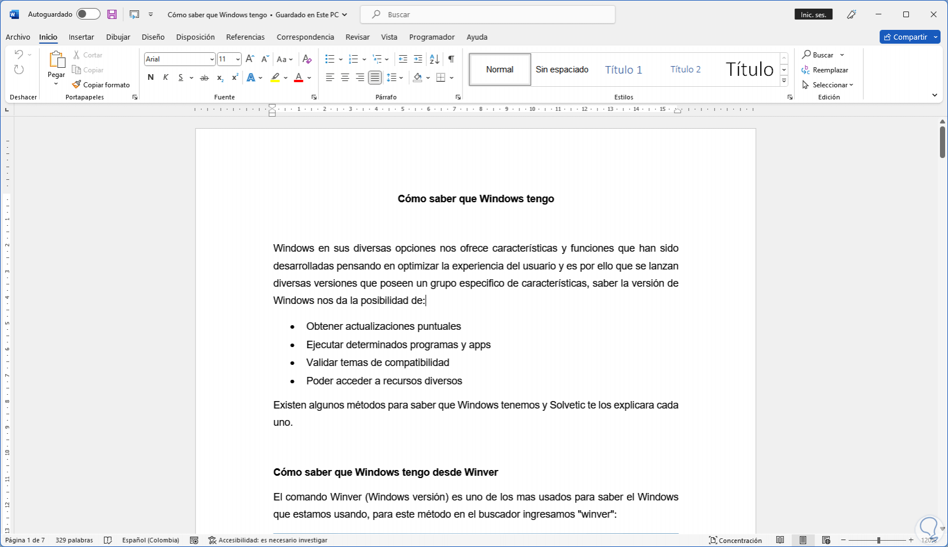The width and height of the screenshot is (948, 547).
Task: Switch to the Insertar tab
Action: coord(82,37)
